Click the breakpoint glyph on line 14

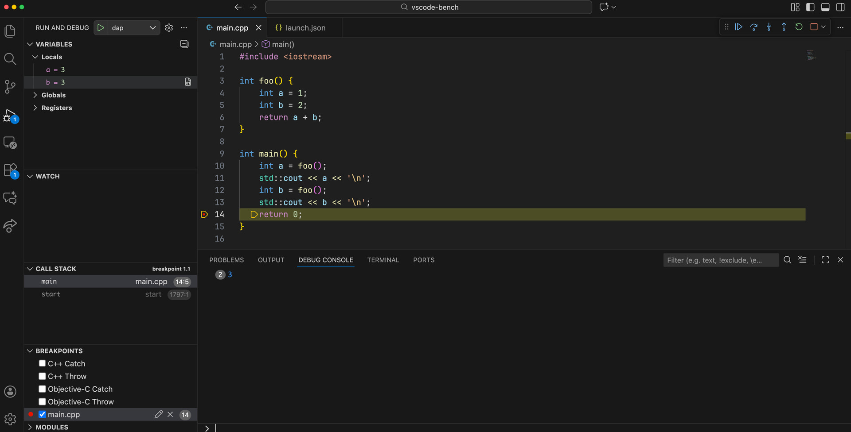click(x=204, y=214)
